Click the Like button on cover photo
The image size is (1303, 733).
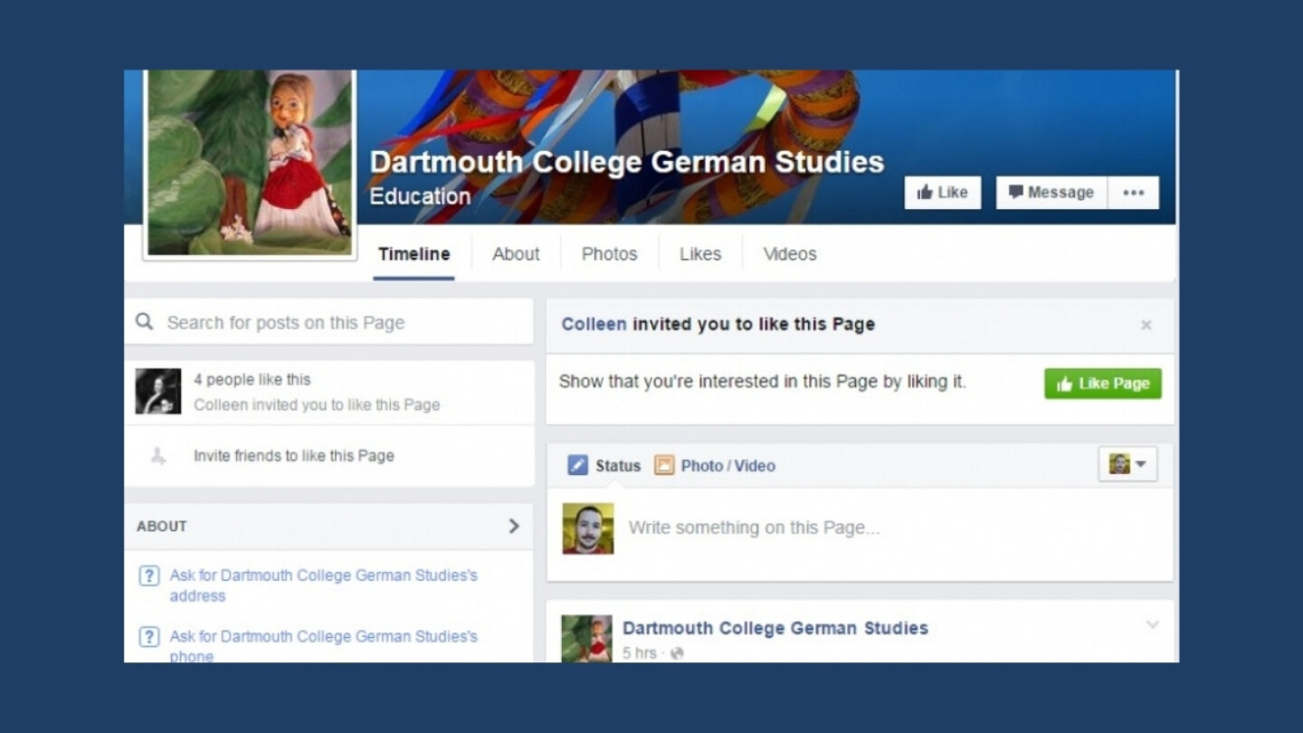pos(942,193)
